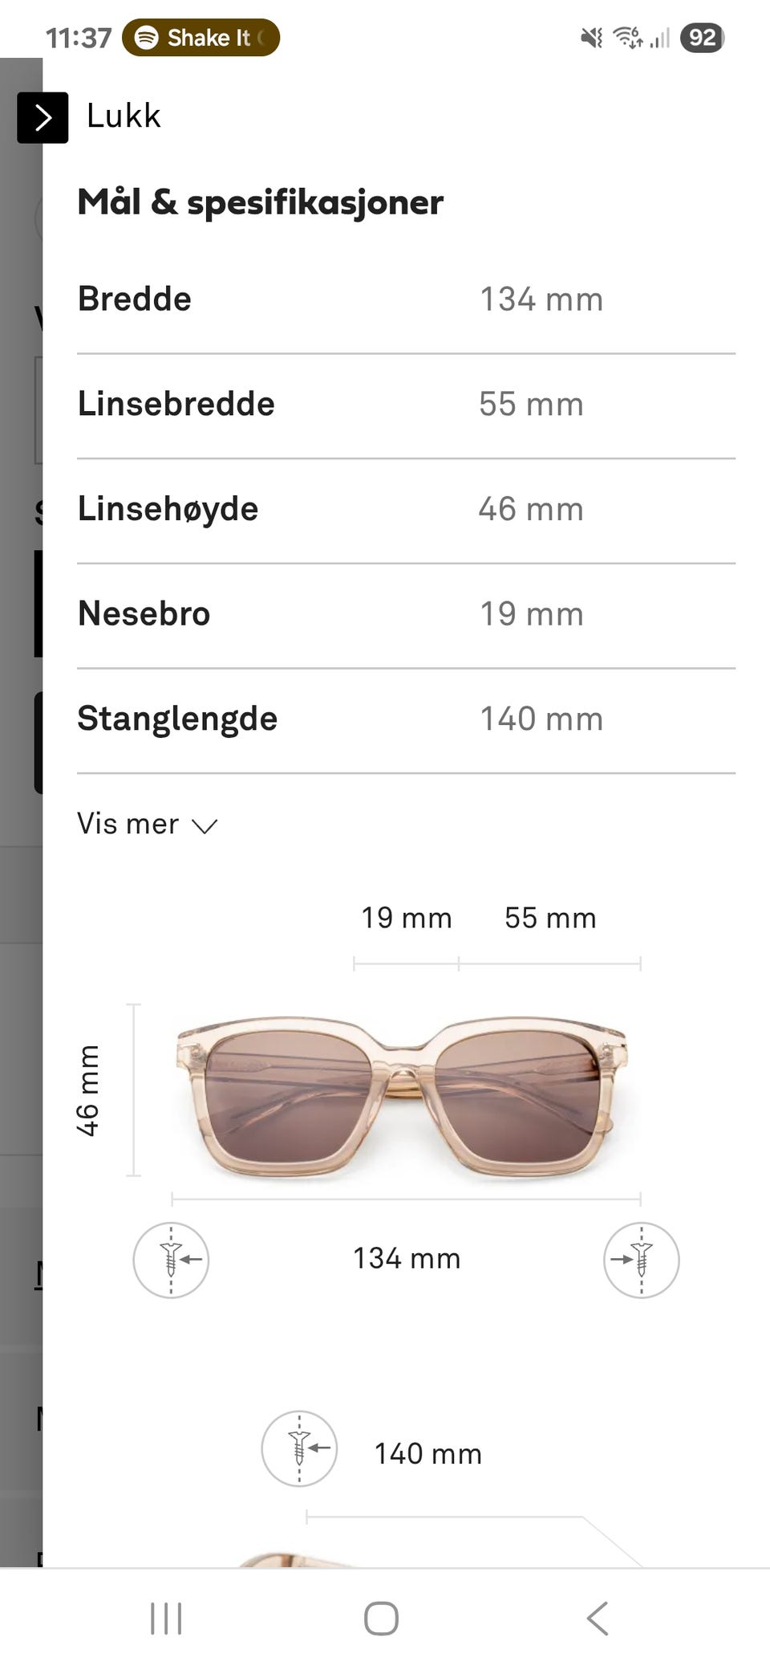Viewport: 770px width, 1670px height.
Task: Tap right hinge screw icon by 134 mm
Action: [641, 1260]
